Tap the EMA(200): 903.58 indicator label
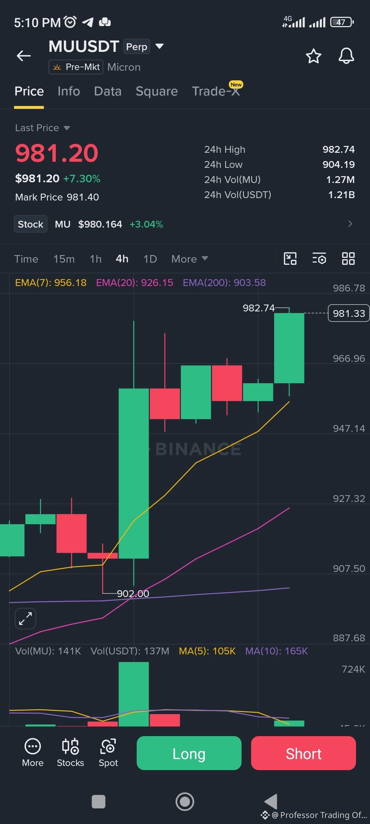This screenshot has height=824, width=370. pos(224,283)
